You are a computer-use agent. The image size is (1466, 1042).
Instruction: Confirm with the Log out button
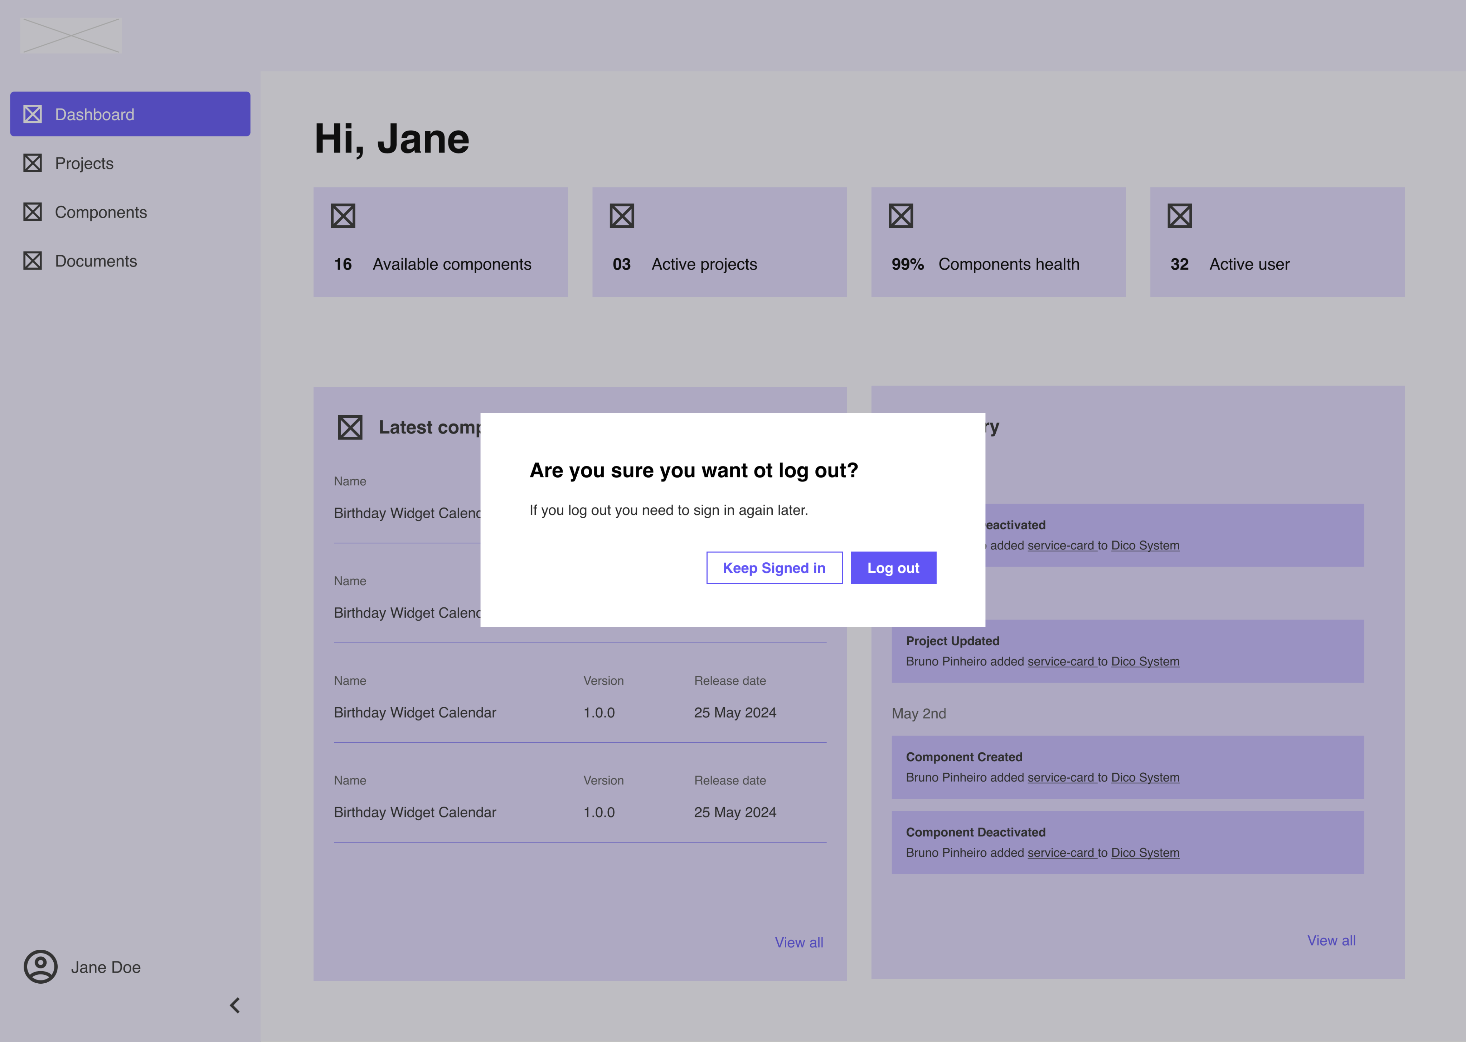[893, 568]
